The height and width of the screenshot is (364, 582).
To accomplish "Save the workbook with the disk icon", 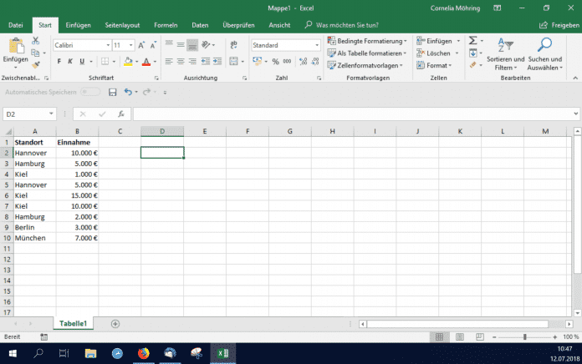I will click(112, 92).
